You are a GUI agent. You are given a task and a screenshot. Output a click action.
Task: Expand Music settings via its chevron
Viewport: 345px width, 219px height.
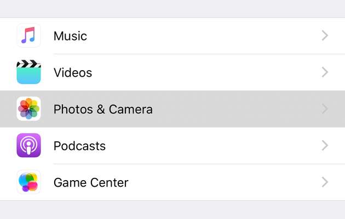point(325,36)
